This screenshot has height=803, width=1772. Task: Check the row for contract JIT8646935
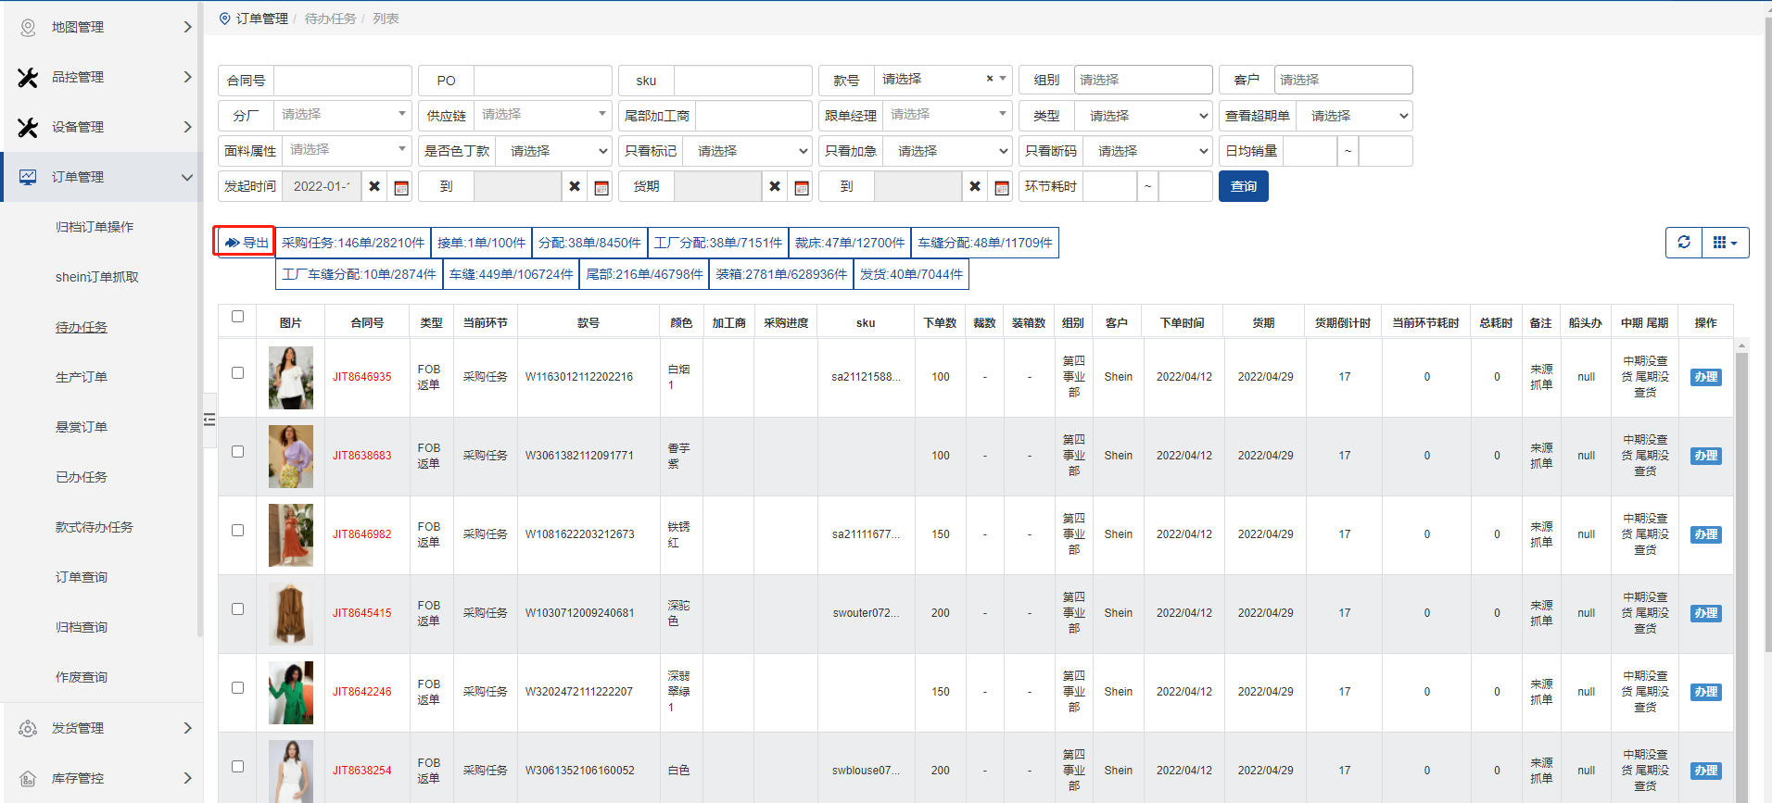[237, 373]
